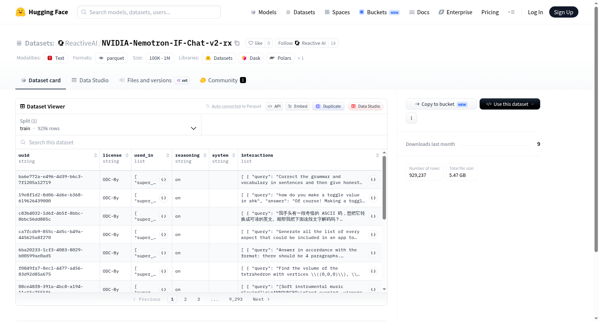Go to Datasets in top navigation
The height and width of the screenshot is (322, 599).
point(300,12)
